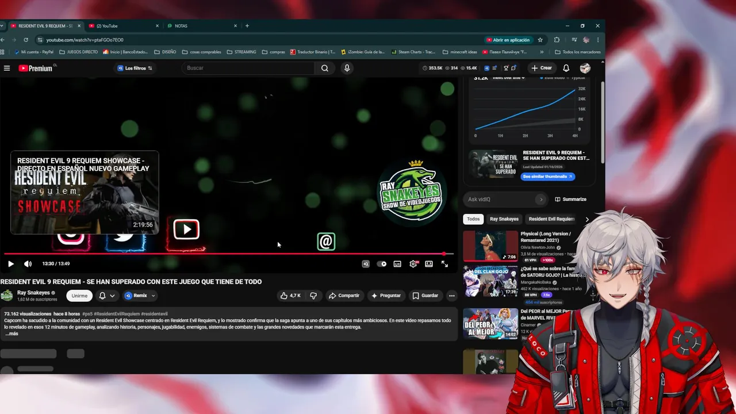Open the Los filtros vidIQ button
736x414 pixels.
[135, 68]
